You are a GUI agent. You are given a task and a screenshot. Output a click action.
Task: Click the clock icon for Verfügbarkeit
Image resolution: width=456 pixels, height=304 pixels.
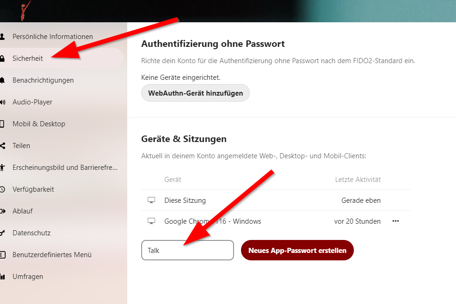[x=2, y=189]
